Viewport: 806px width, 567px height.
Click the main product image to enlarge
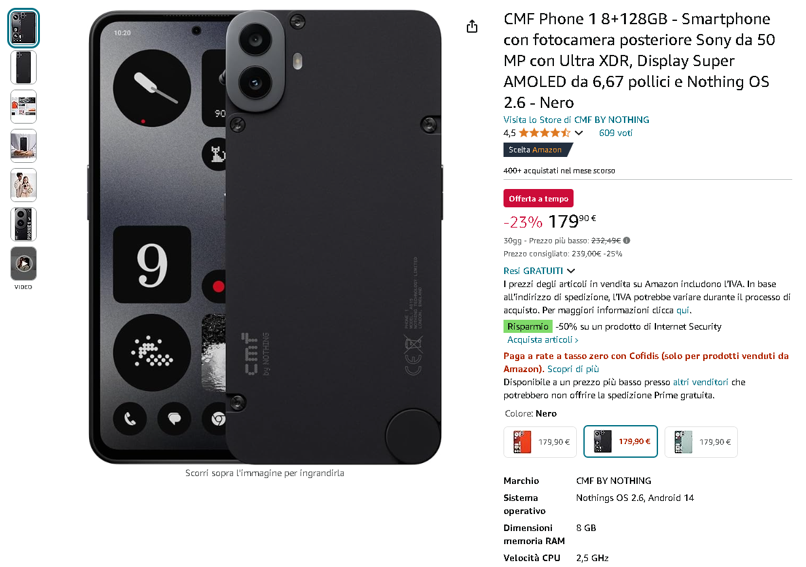[x=265, y=237]
